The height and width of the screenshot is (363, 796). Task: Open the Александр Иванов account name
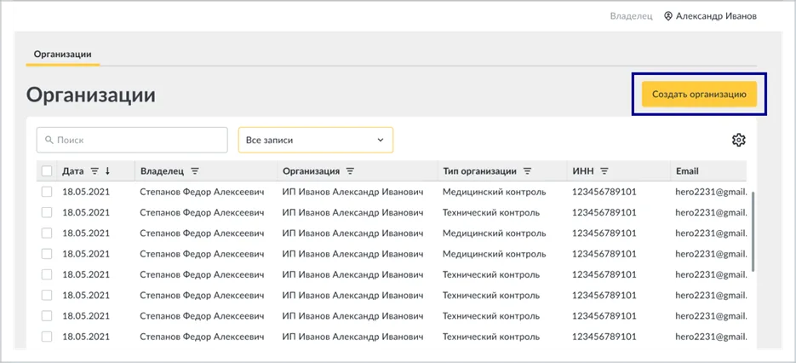[x=716, y=16]
